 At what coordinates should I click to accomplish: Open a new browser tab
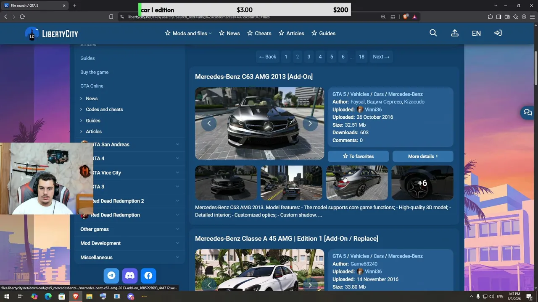point(74,5)
